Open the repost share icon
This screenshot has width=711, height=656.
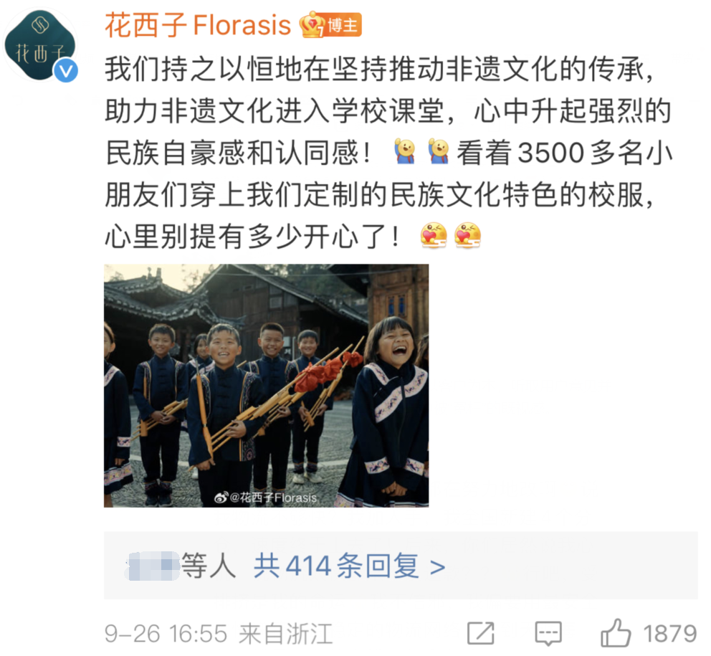coord(480,633)
